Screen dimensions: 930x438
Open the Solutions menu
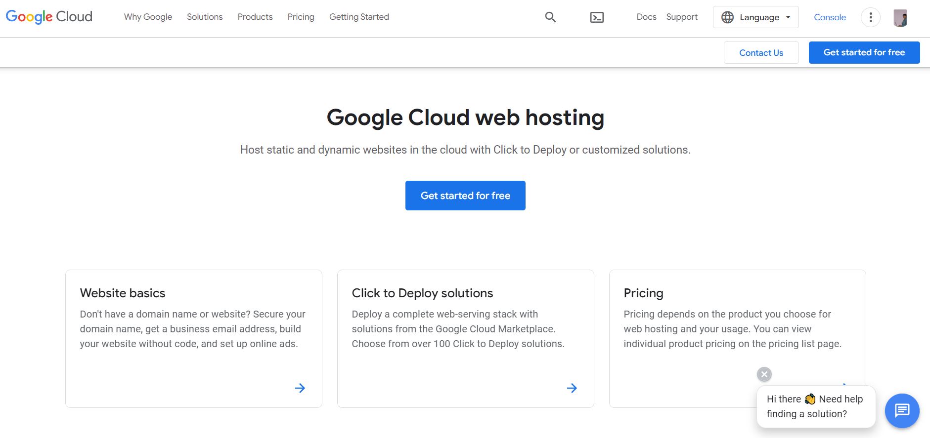[205, 17]
